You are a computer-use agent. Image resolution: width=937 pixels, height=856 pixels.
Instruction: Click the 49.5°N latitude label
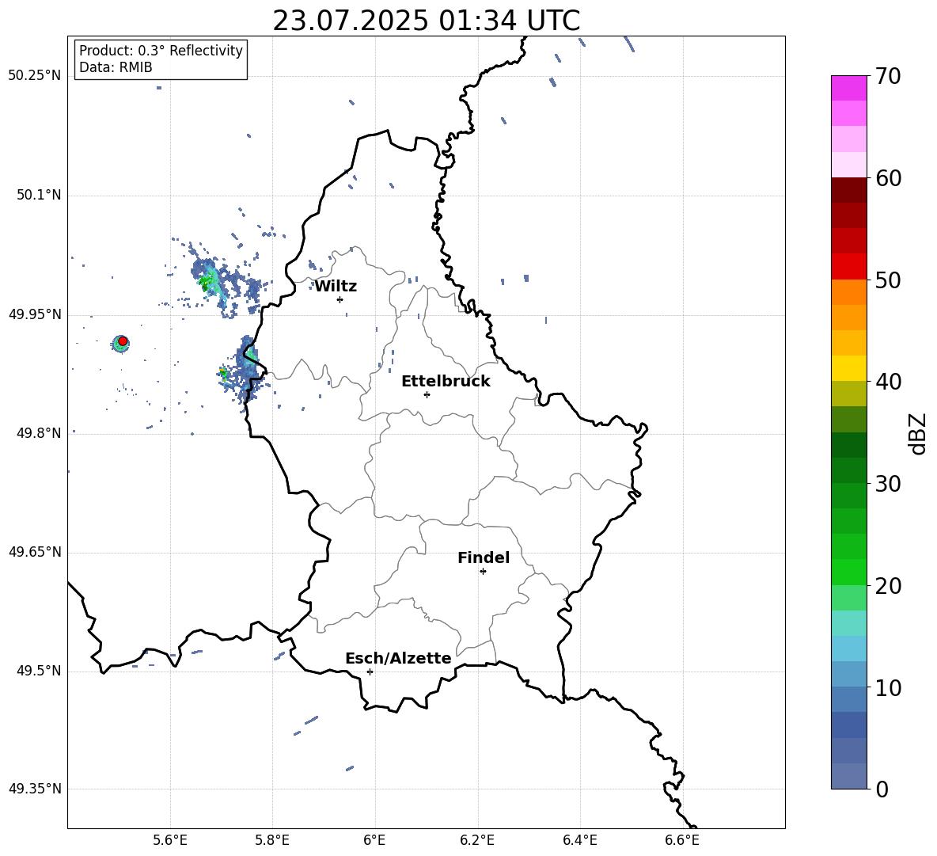38,671
